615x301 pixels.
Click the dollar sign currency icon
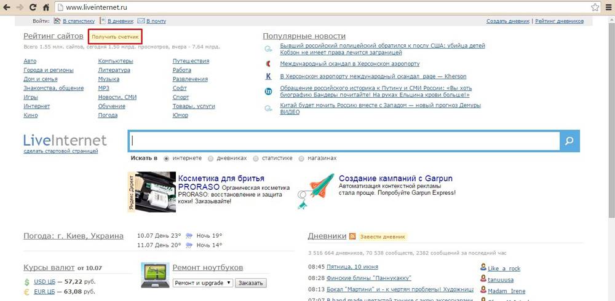[x=26, y=282]
